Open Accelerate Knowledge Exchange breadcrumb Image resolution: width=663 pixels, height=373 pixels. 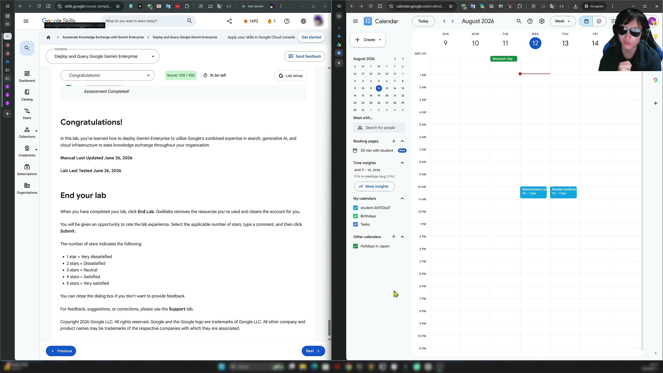(x=103, y=37)
